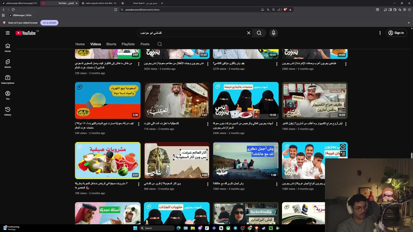Click the page vertical scrollbar thumb
This screenshot has height=232, width=413.
[411, 155]
